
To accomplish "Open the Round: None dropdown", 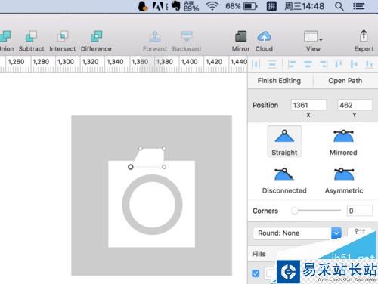I will coord(297,233).
